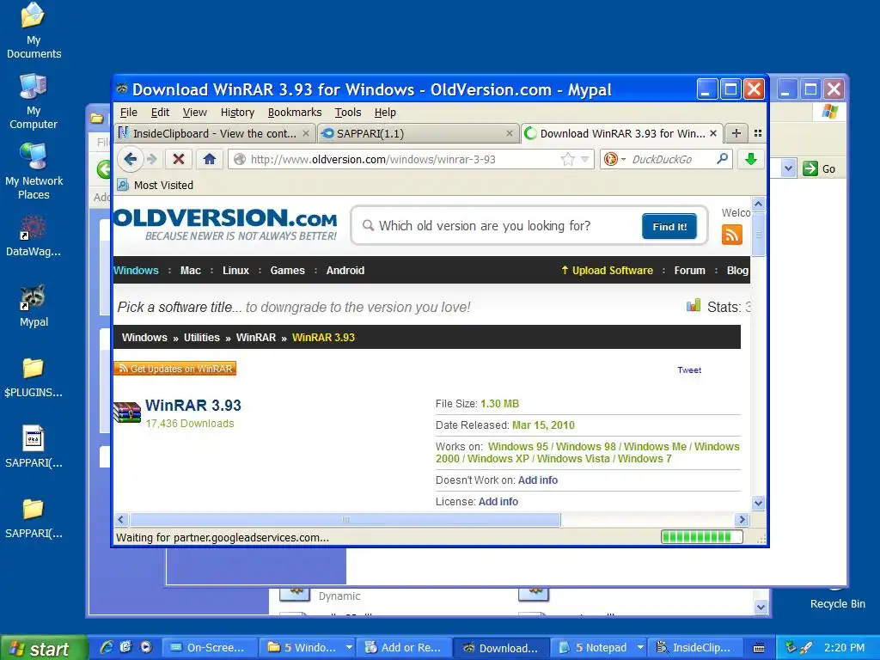Close the SAPPARI(1.1) tab
Image resolution: width=880 pixels, height=660 pixels.
coord(509,133)
